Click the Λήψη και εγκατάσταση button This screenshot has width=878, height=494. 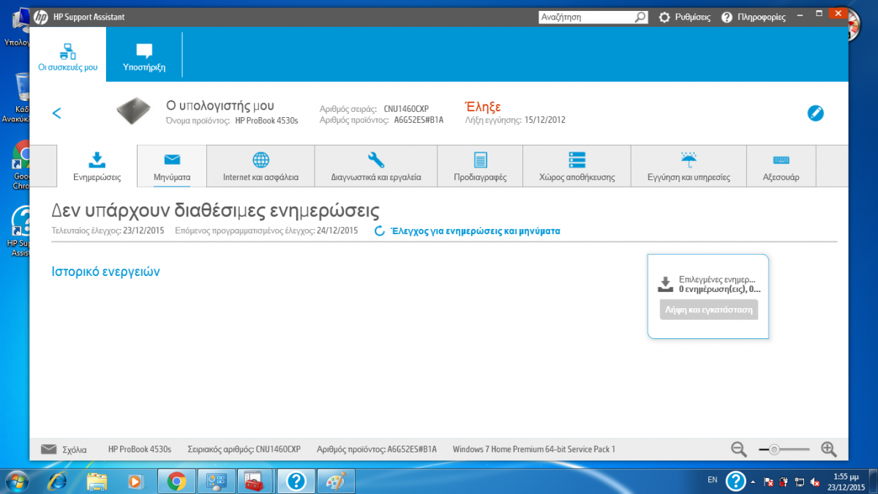click(x=708, y=310)
